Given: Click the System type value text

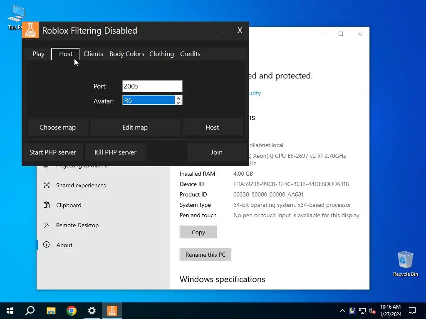Looking at the screenshot, I should [x=292, y=205].
